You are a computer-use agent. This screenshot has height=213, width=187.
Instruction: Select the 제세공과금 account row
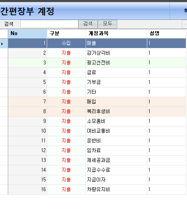[x=97, y=160]
